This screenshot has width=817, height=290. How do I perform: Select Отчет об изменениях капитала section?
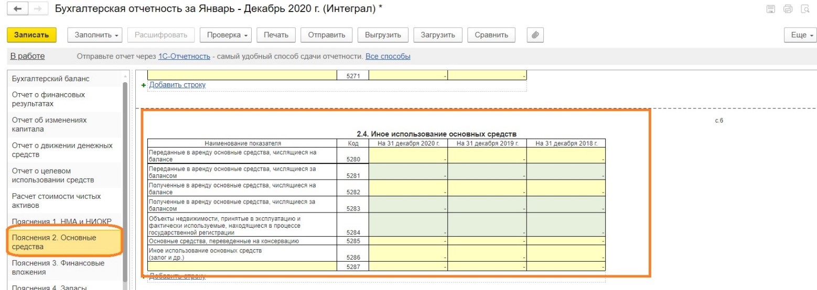pos(65,125)
